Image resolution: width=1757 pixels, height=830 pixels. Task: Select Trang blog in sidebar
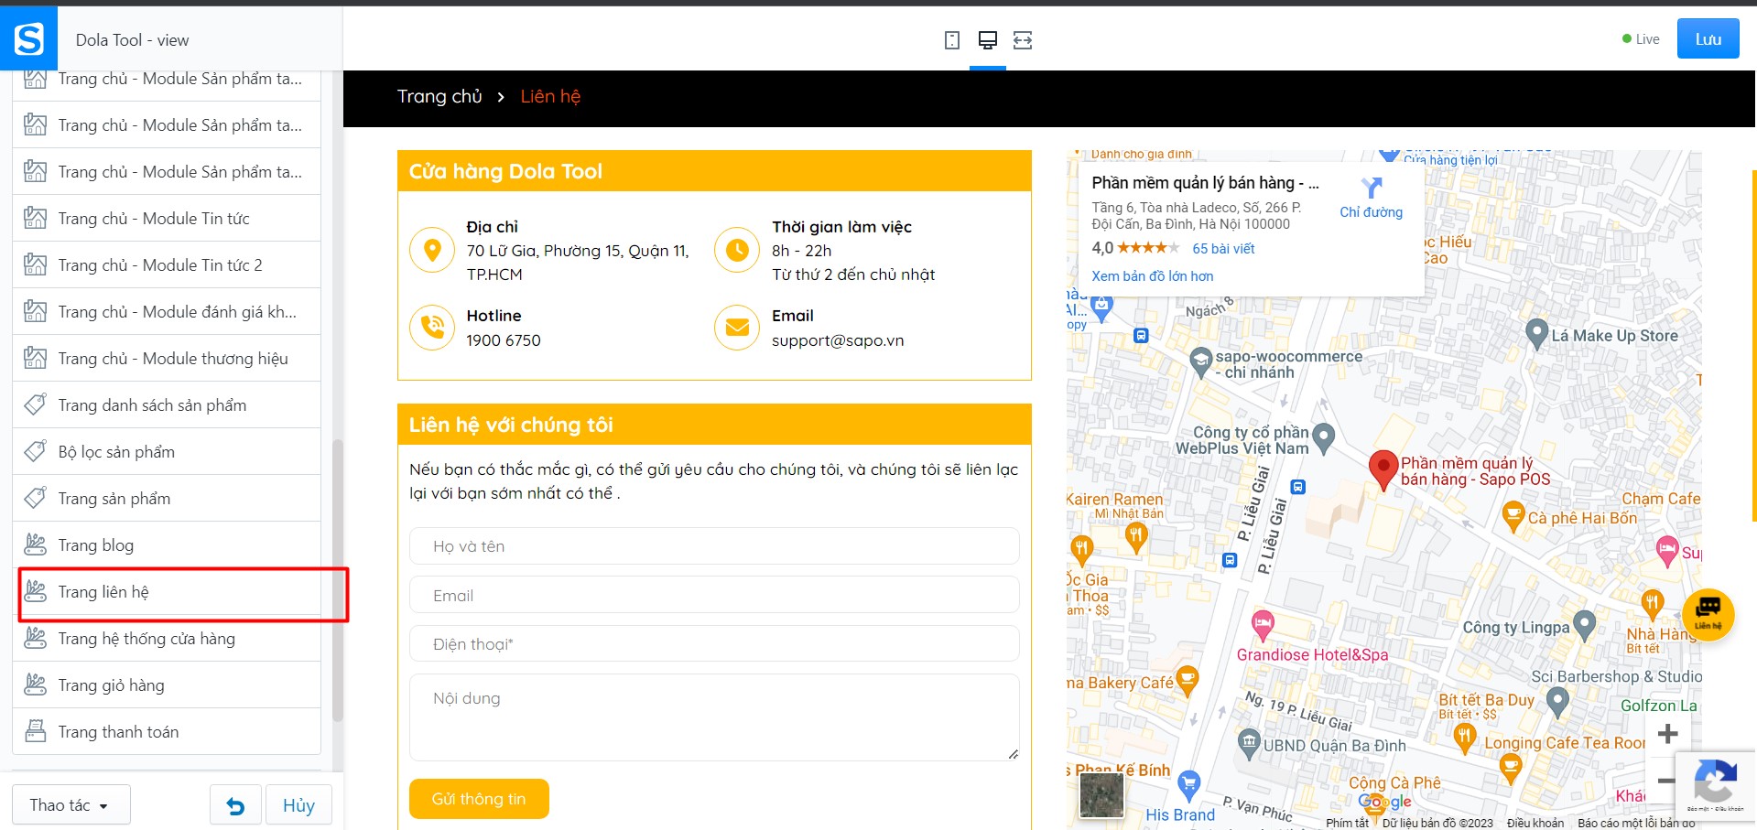[167, 545]
